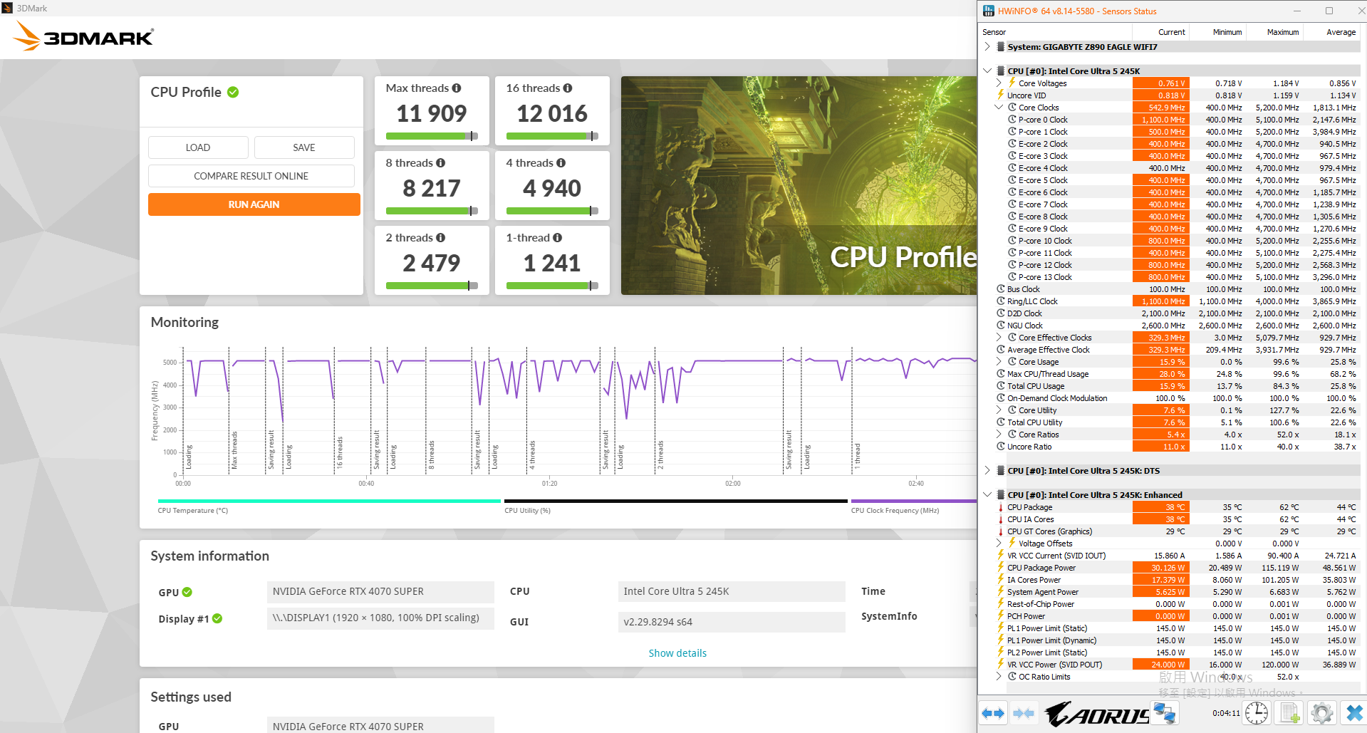This screenshot has width=1367, height=733.
Task: Click the Current column header
Action: 1160,32
